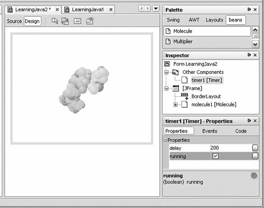Click the Test Form toolbar icon
Viewport: 264px width, 208px height.
[x=77, y=21]
